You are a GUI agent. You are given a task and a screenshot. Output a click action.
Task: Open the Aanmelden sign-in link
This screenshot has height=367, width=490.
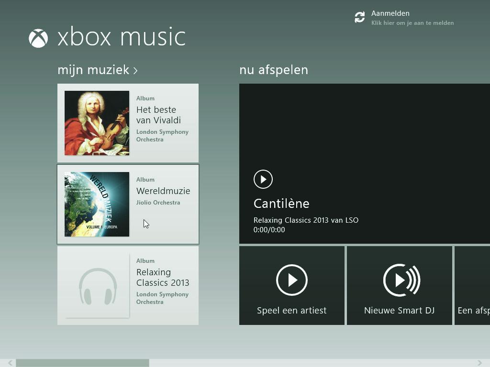click(x=390, y=13)
